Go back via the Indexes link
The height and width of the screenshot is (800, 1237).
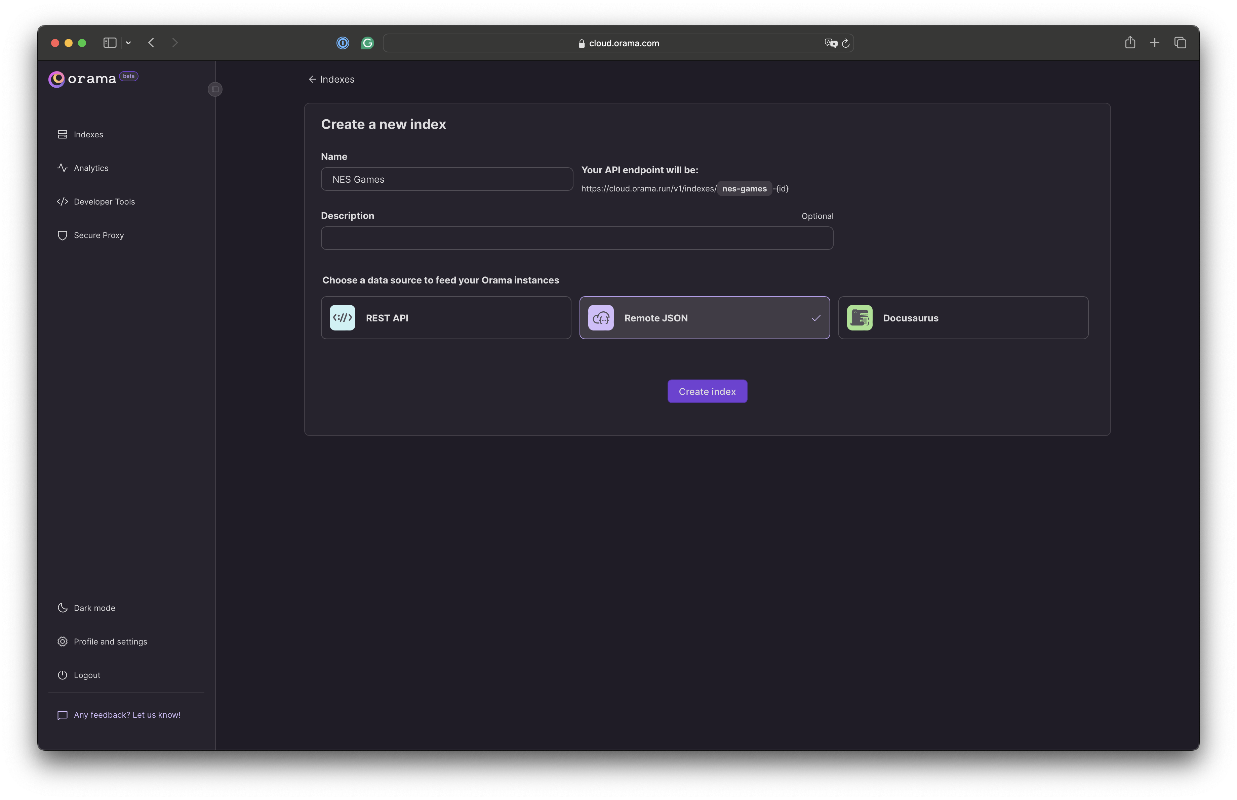click(331, 79)
